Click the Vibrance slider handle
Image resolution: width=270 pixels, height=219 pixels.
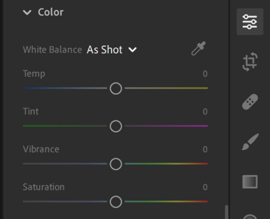[116, 164]
